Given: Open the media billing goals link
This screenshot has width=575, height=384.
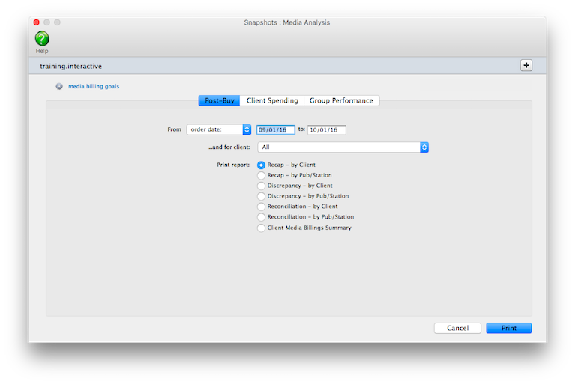Looking at the screenshot, I should (93, 86).
